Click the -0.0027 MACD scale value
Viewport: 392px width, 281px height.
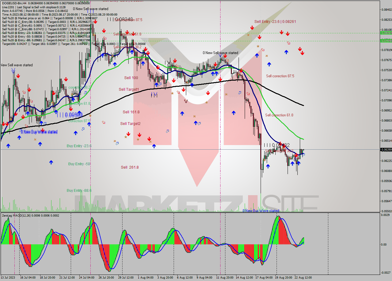pos(386,272)
